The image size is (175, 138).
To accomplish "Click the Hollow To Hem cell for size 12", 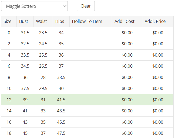I will (x=91, y=100).
